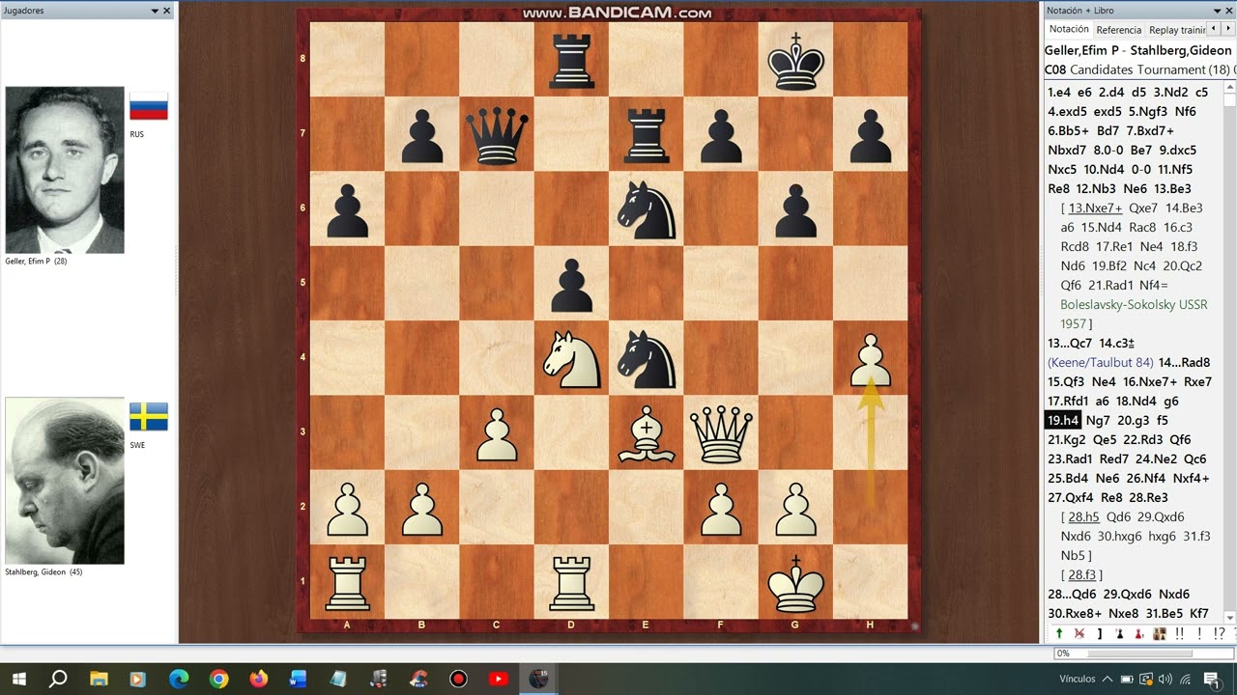Click the small chessboard diagram icon

point(1160,634)
